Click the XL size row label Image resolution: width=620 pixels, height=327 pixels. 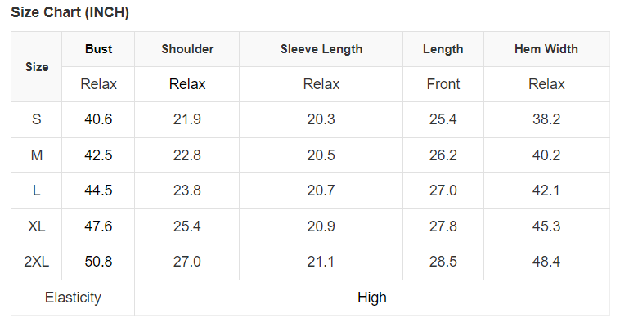(37, 226)
